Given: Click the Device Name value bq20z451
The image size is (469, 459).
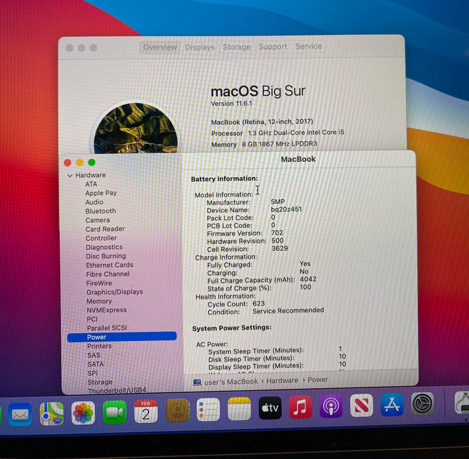Looking at the screenshot, I should pos(286,209).
